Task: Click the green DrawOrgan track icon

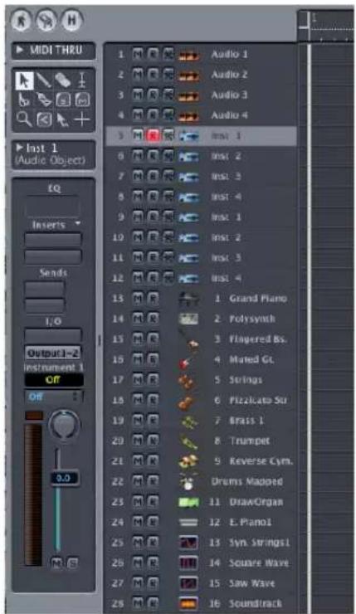Action: pos(188,502)
